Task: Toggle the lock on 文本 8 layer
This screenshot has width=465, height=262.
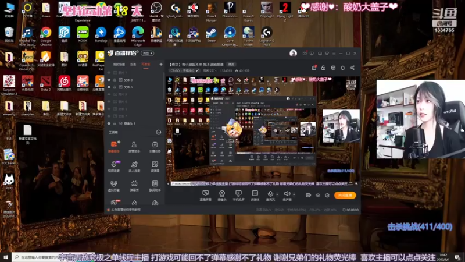Action: pyautogui.click(x=115, y=80)
